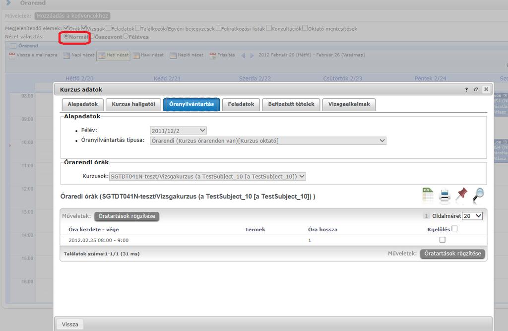Screen dimensions: 508x331
Task: Open the Óranyilvántartás típusa dropdown
Action: pos(268,141)
